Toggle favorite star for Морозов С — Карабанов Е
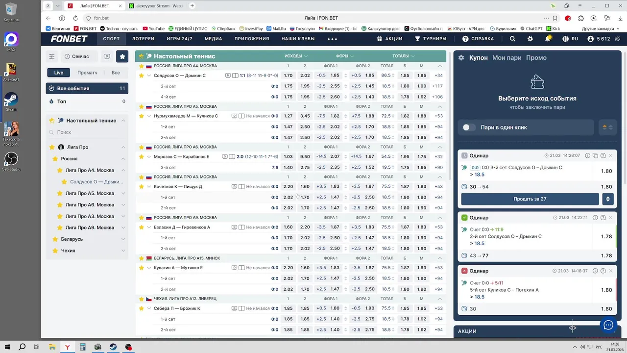The image size is (627, 353). pos(142,157)
